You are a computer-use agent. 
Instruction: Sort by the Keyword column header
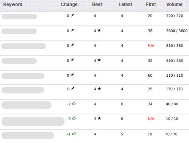tap(13, 4)
